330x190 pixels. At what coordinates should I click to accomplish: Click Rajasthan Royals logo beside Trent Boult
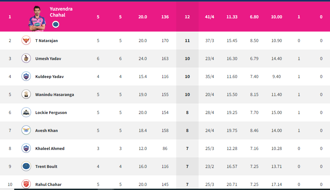[26, 166]
